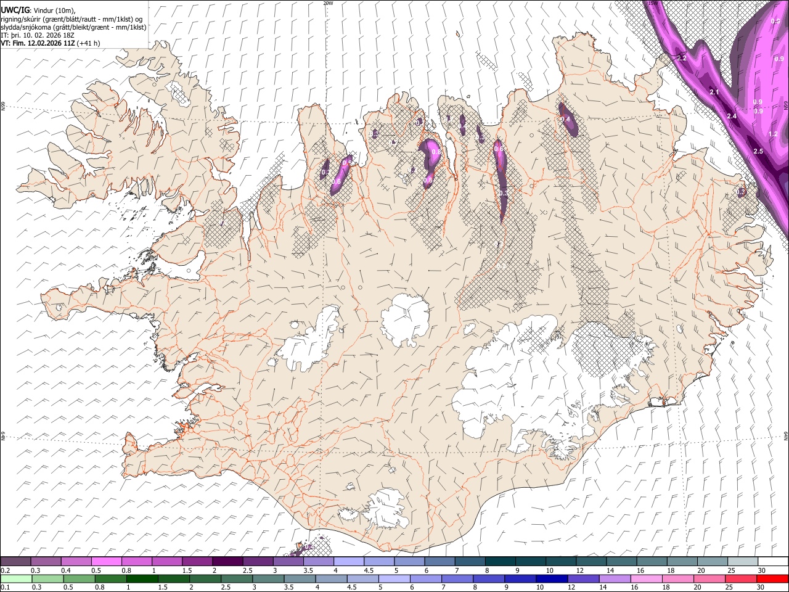Click the 'slydda/snjókoma (grátt/bleikt/grænt' description line

[x=73, y=27]
